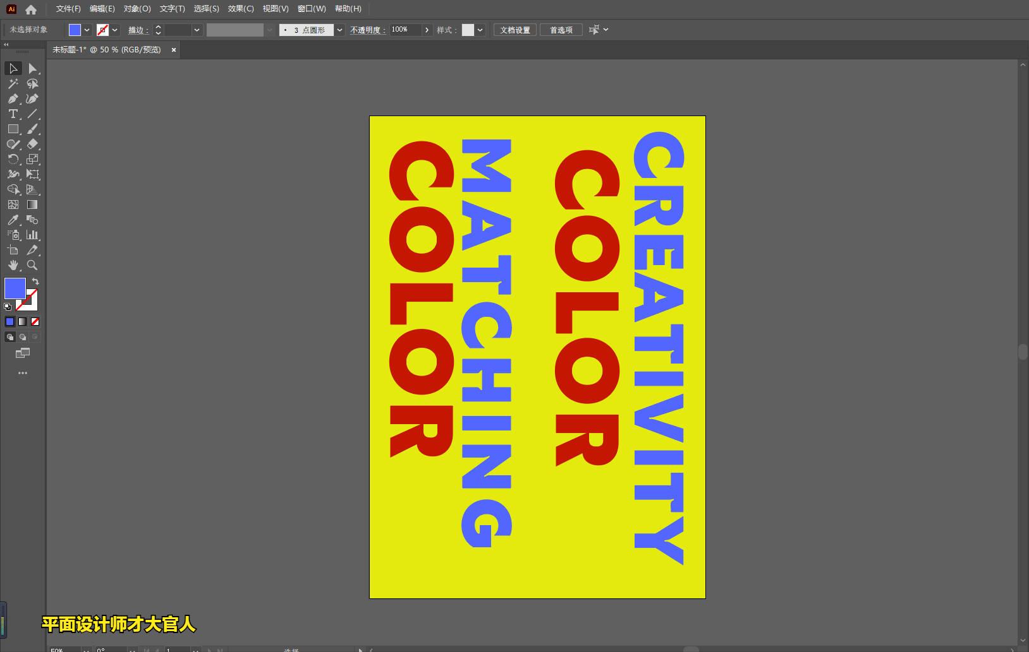Screen dimensions: 1029x652
Task: Open the 效果(C) menu
Action: click(x=241, y=9)
